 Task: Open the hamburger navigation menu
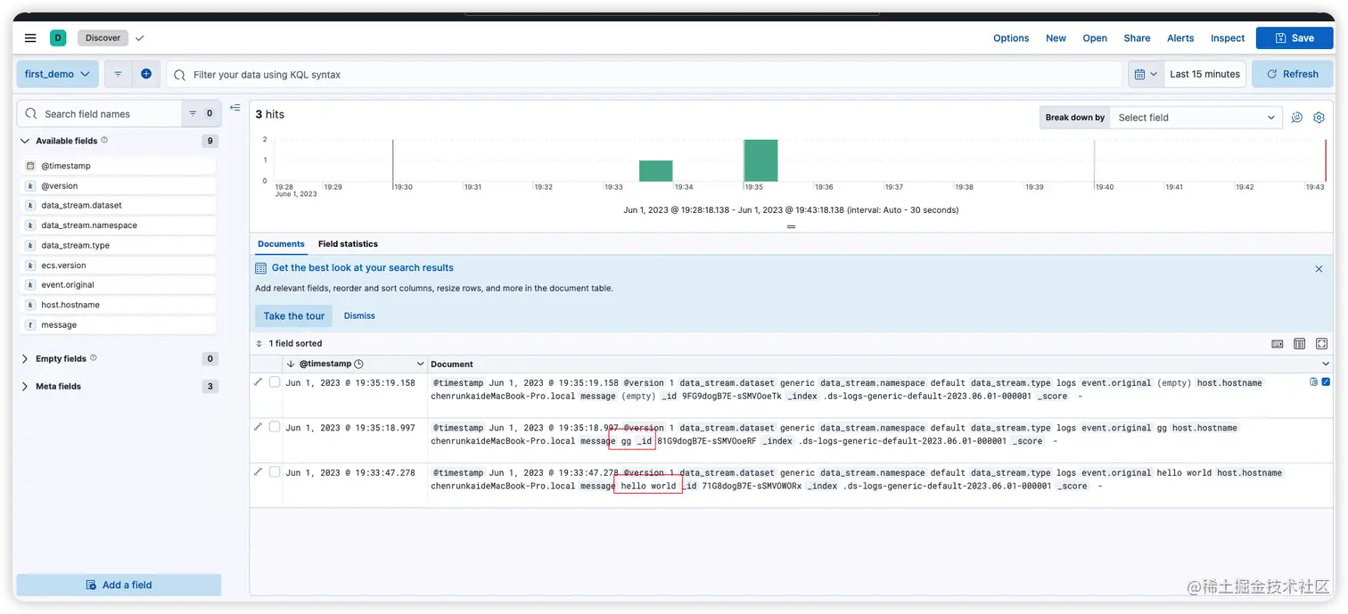[x=30, y=38]
